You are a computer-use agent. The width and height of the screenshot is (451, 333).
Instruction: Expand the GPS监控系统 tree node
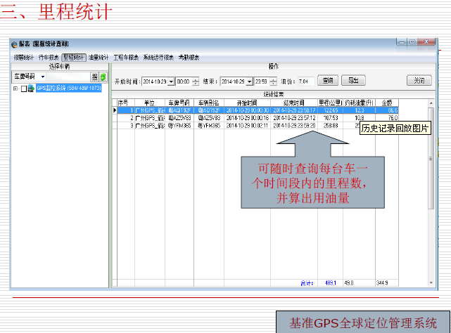pyautogui.click(x=15, y=89)
